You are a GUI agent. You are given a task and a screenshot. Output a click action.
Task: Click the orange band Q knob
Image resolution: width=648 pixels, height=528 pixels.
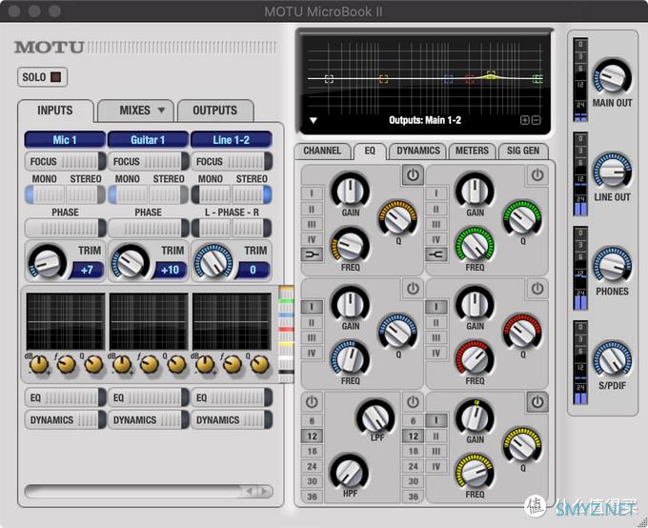point(397,219)
